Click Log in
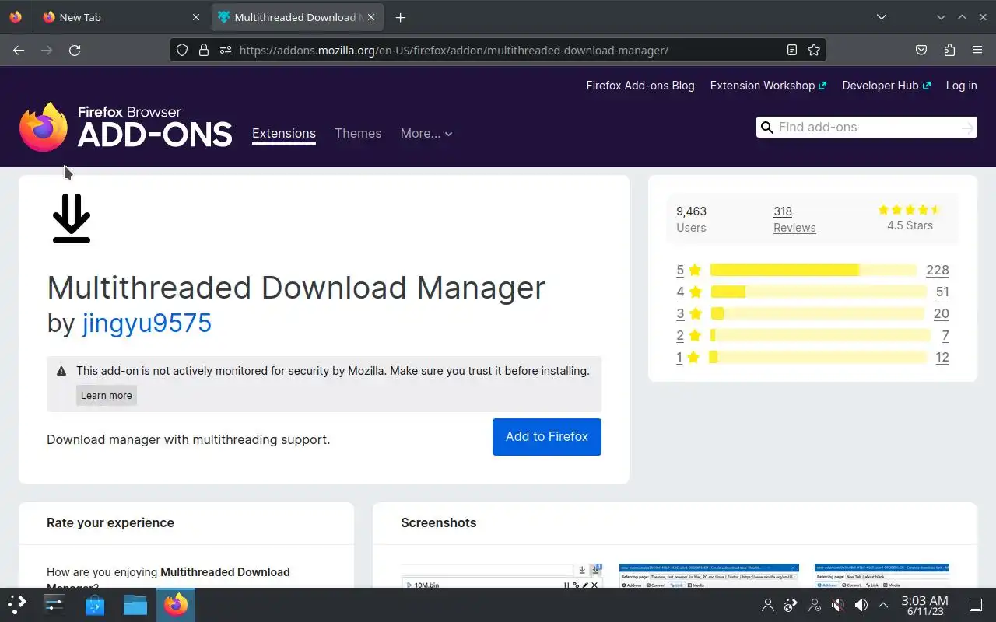Screen dimensions: 996x622 point(961,86)
